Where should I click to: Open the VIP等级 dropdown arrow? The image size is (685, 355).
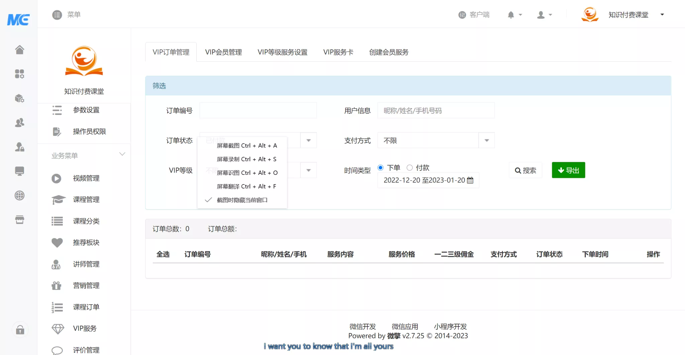(x=308, y=170)
